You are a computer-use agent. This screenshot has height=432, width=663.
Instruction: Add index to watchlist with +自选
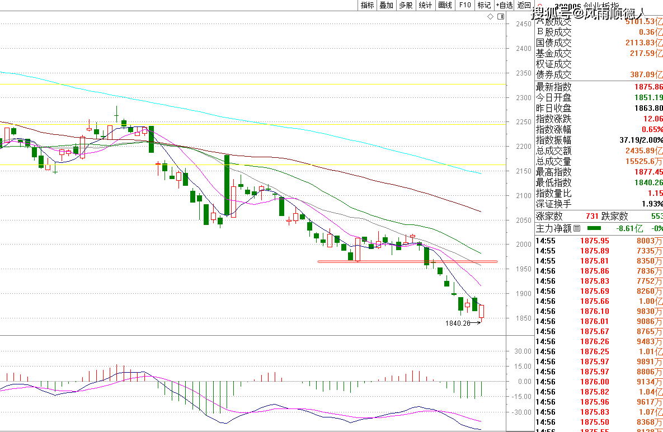tap(504, 5)
